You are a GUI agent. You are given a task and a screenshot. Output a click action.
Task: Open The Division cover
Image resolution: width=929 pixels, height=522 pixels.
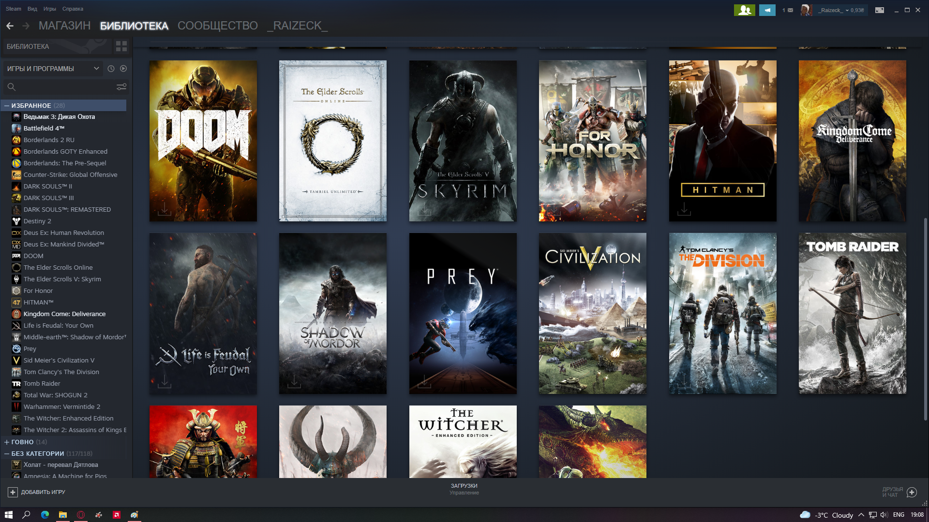coord(723,313)
